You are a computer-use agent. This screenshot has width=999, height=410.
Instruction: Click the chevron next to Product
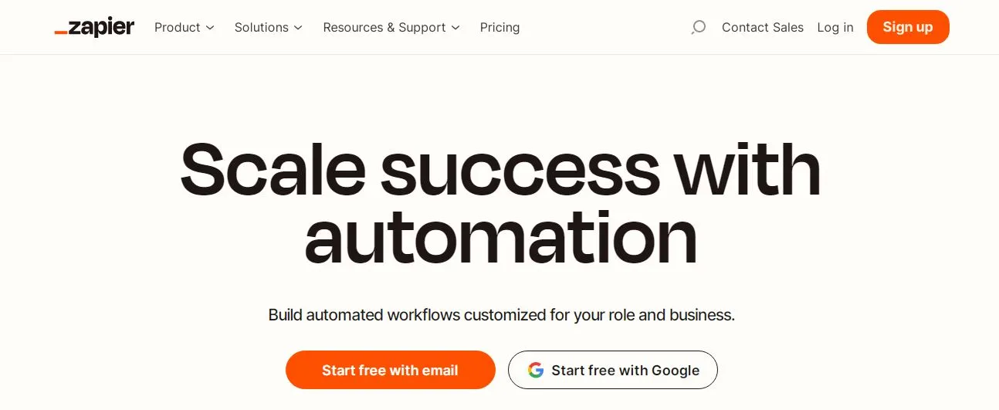[x=209, y=28]
